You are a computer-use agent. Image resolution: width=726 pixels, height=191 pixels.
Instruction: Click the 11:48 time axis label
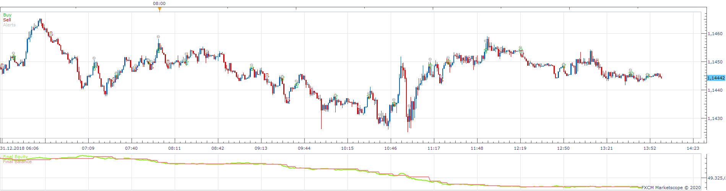477,148
